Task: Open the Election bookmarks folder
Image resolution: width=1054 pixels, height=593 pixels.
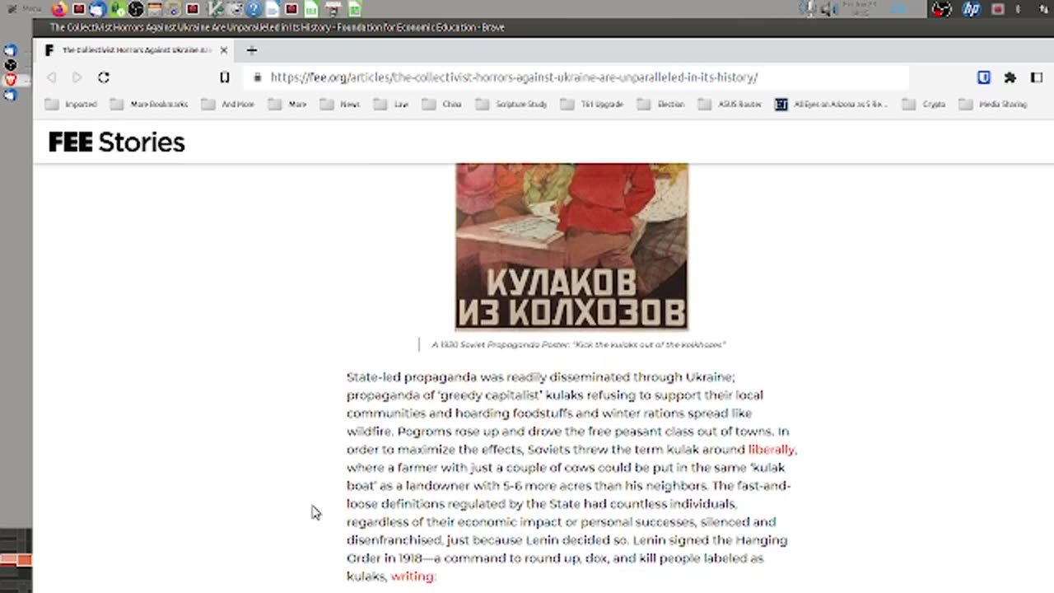Action: [x=661, y=105]
